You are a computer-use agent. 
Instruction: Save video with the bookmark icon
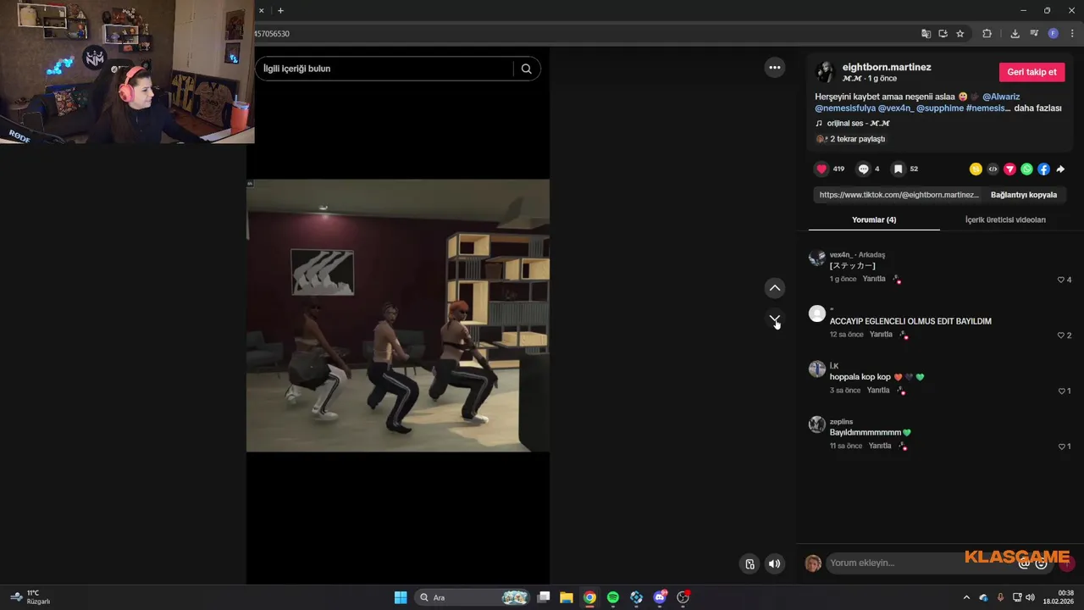point(898,169)
